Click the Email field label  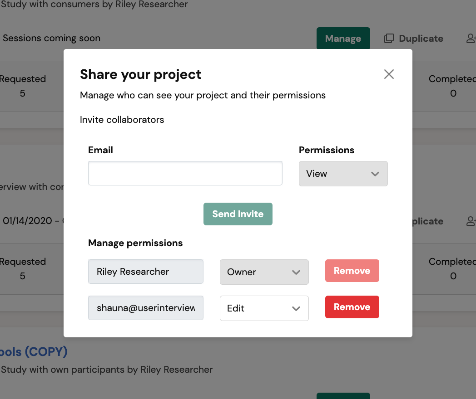[100, 150]
